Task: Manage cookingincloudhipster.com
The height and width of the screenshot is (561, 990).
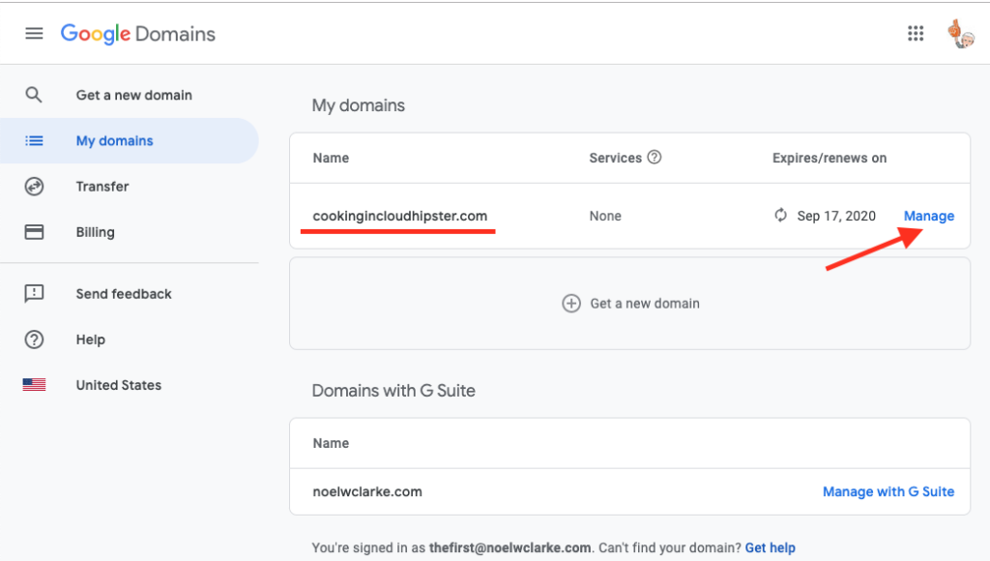Action: pos(928,216)
